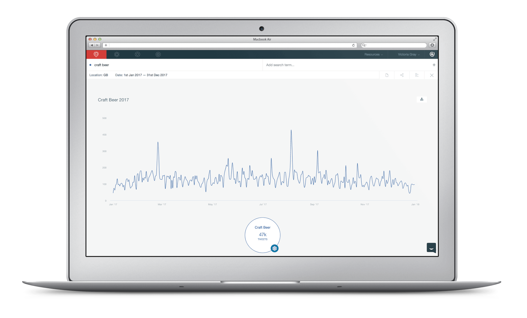This screenshot has height=318, width=527.
Task: Expand the Resources dropdown menu
Action: (373, 55)
